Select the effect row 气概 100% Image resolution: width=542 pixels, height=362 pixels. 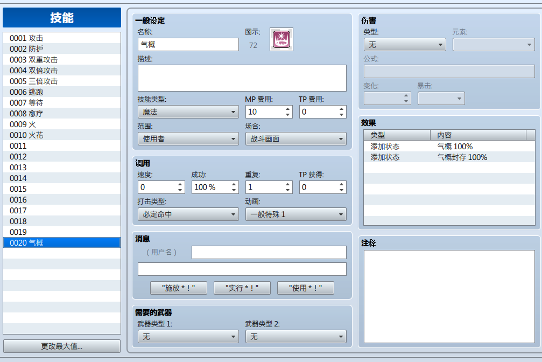449,147
